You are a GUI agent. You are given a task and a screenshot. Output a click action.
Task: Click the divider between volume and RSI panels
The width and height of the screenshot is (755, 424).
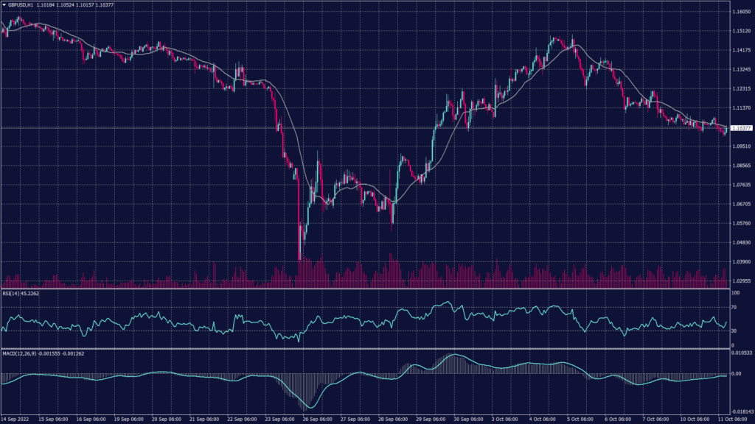pos(365,288)
